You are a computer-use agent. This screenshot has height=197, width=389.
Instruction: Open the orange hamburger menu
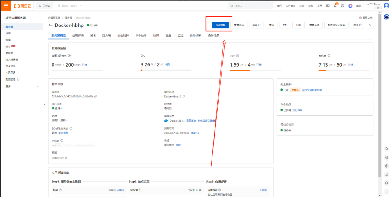coord(6,6)
